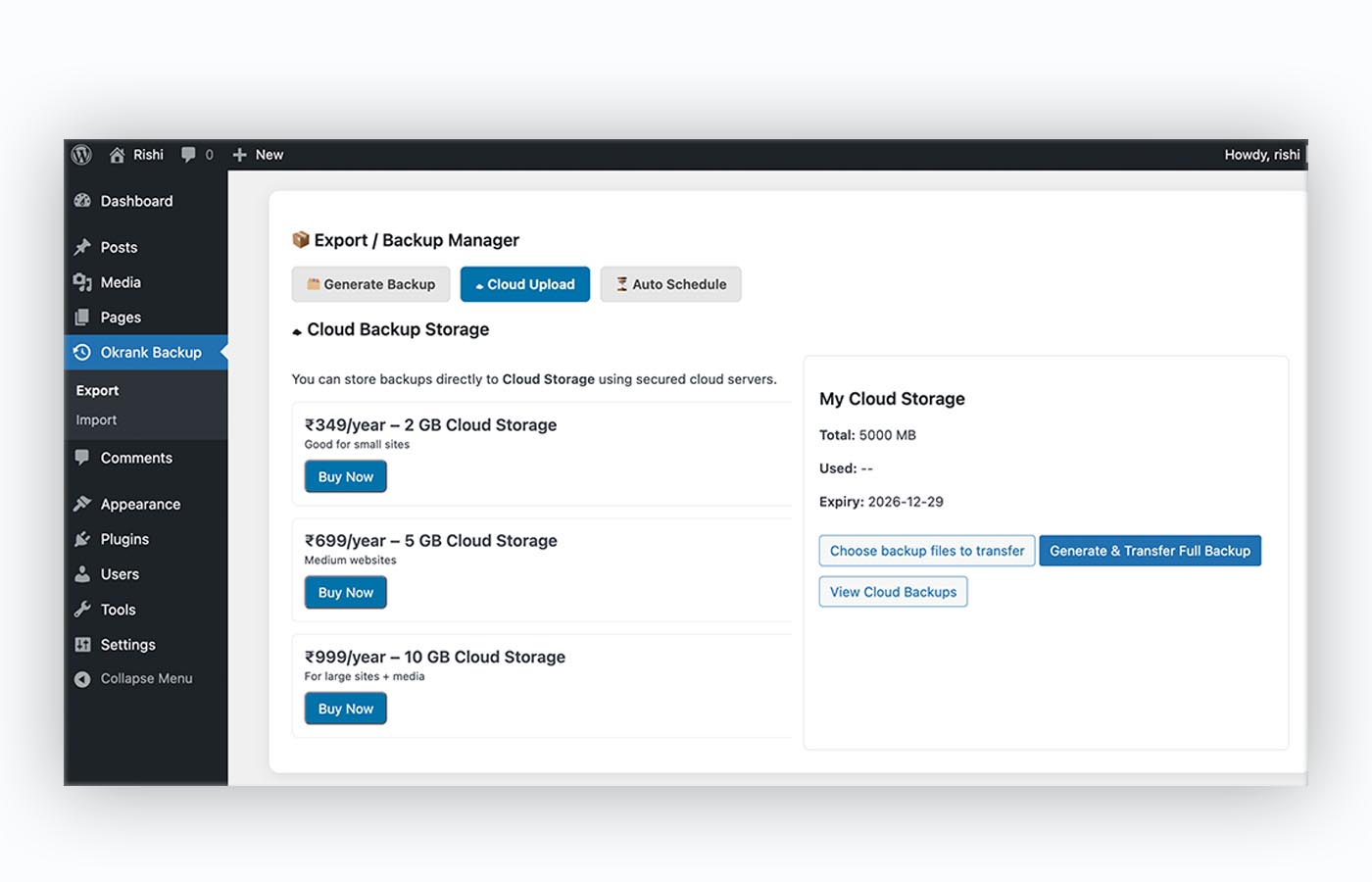Open the Howdy, rishi account link
The height and width of the screenshot is (882, 1372).
point(1262,154)
